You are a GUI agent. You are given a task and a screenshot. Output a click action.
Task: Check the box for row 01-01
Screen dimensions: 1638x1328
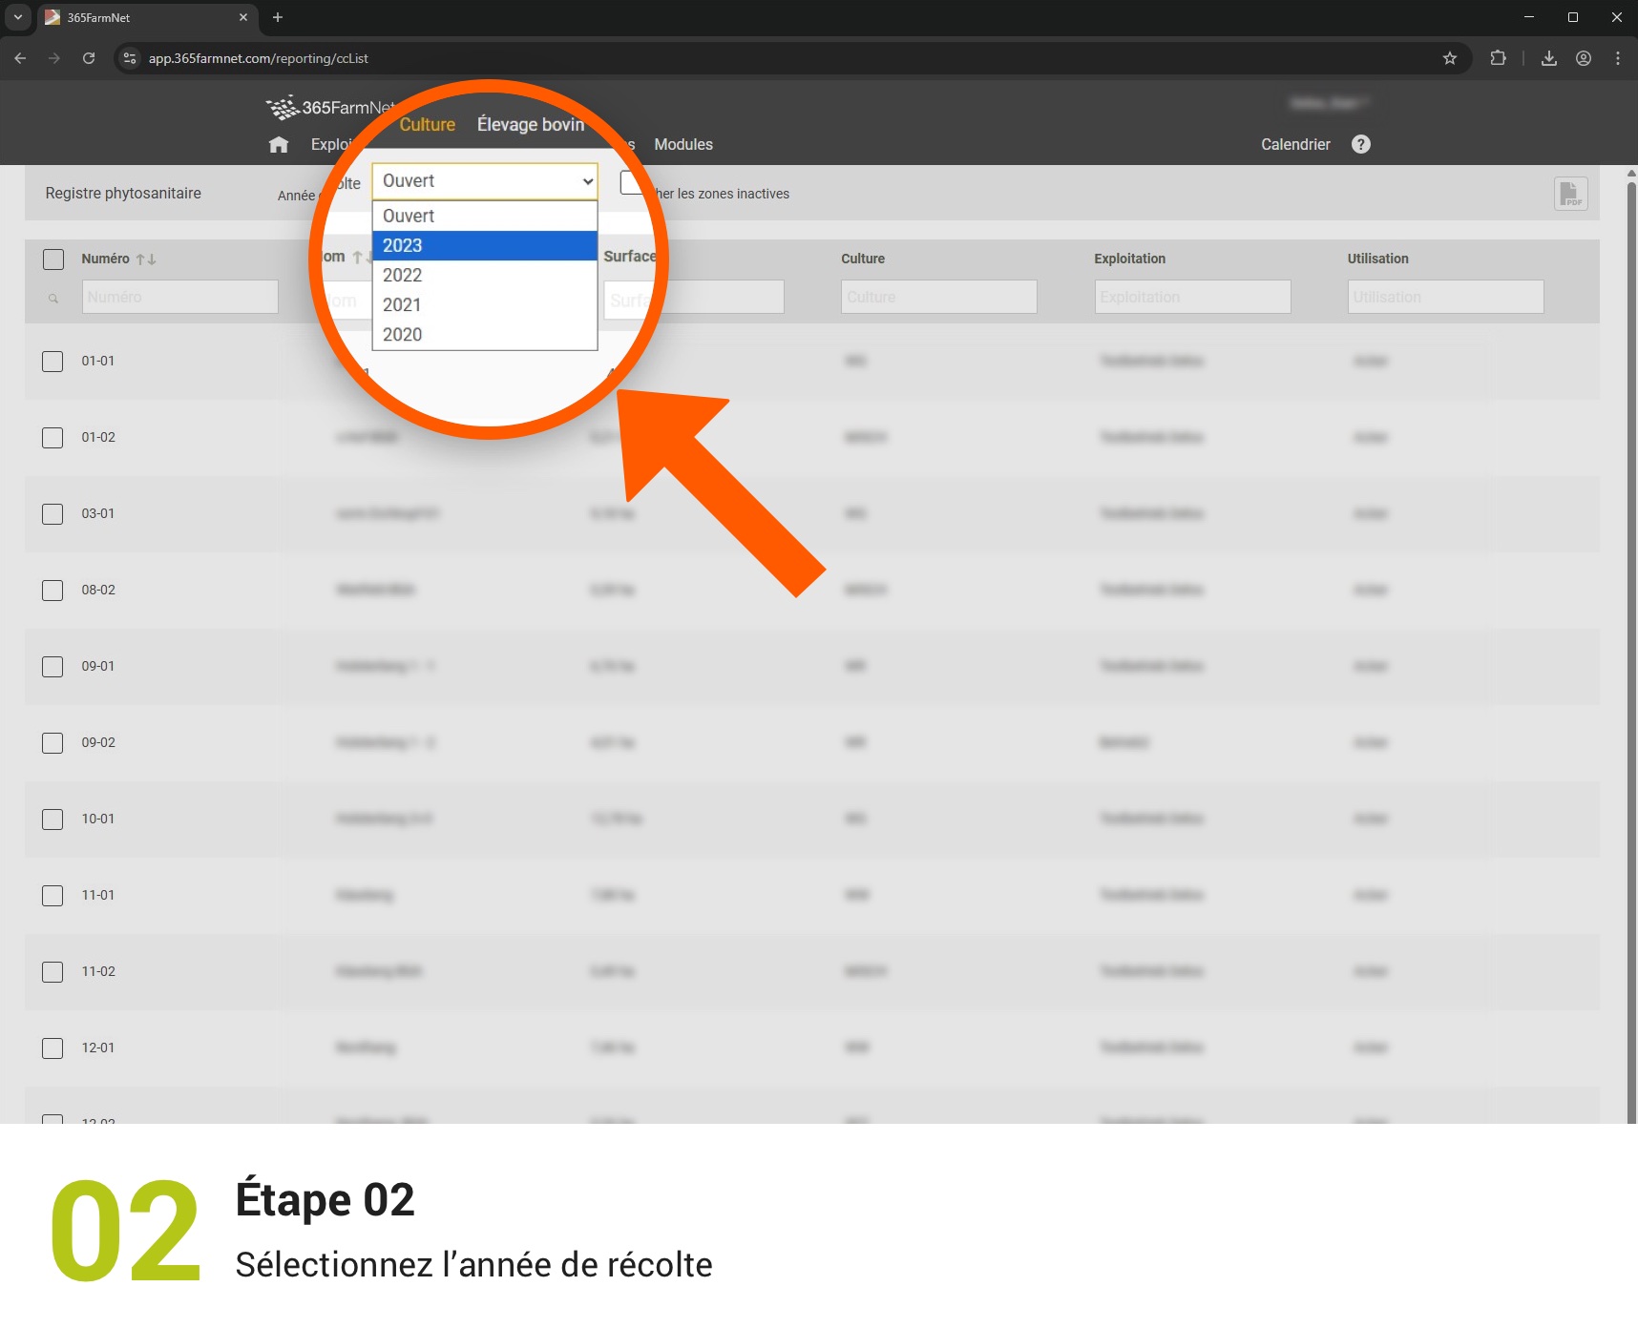[x=53, y=362]
